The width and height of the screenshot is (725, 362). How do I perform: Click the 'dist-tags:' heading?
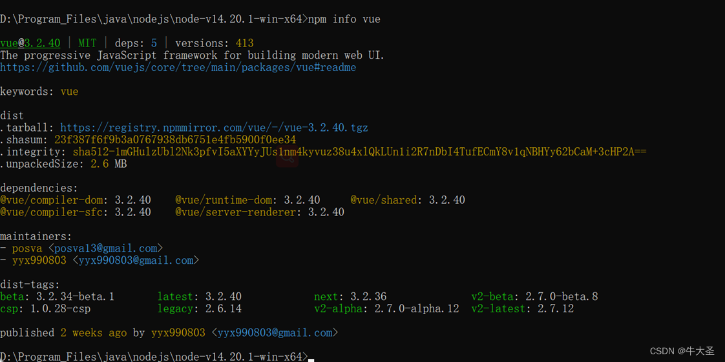(30, 285)
